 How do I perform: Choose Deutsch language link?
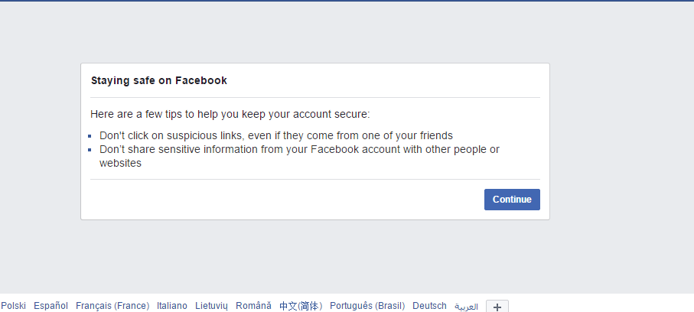click(429, 306)
